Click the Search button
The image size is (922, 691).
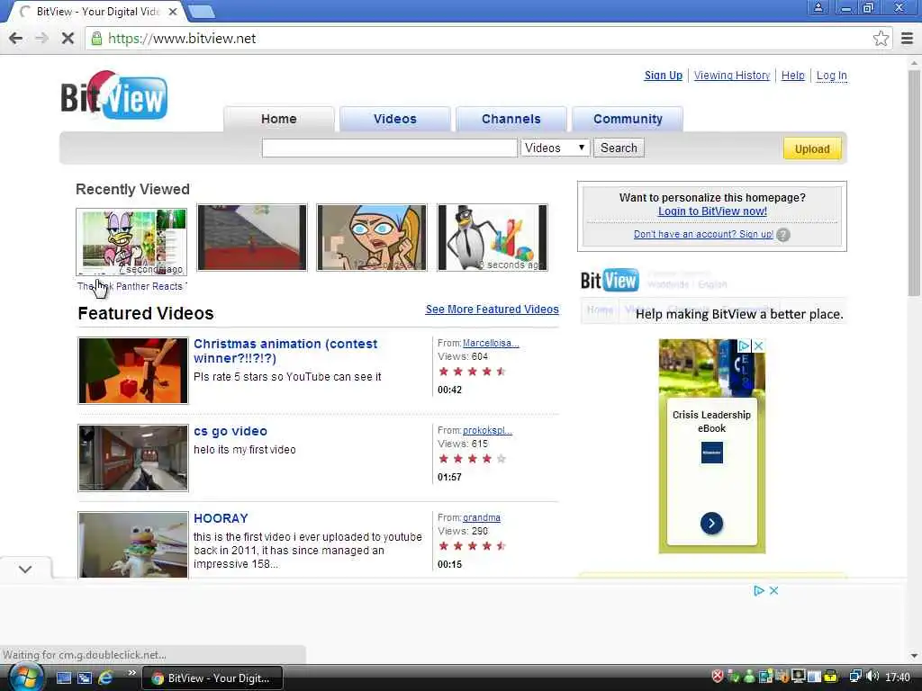click(619, 148)
